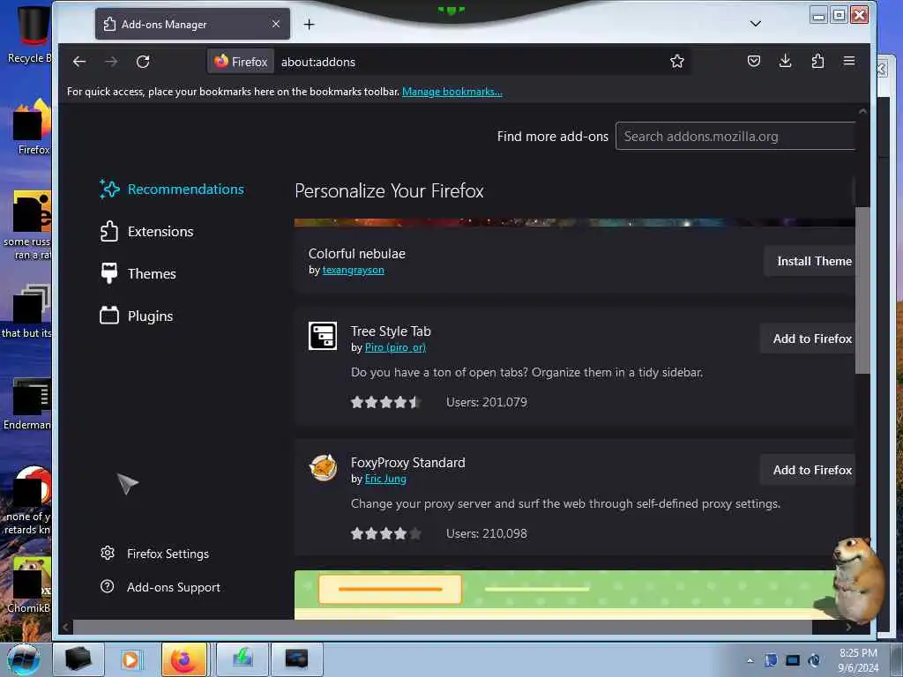Screen dimensions: 903x677
Task: Click the FoxyProxy Standard fox icon
Action: tap(323, 467)
